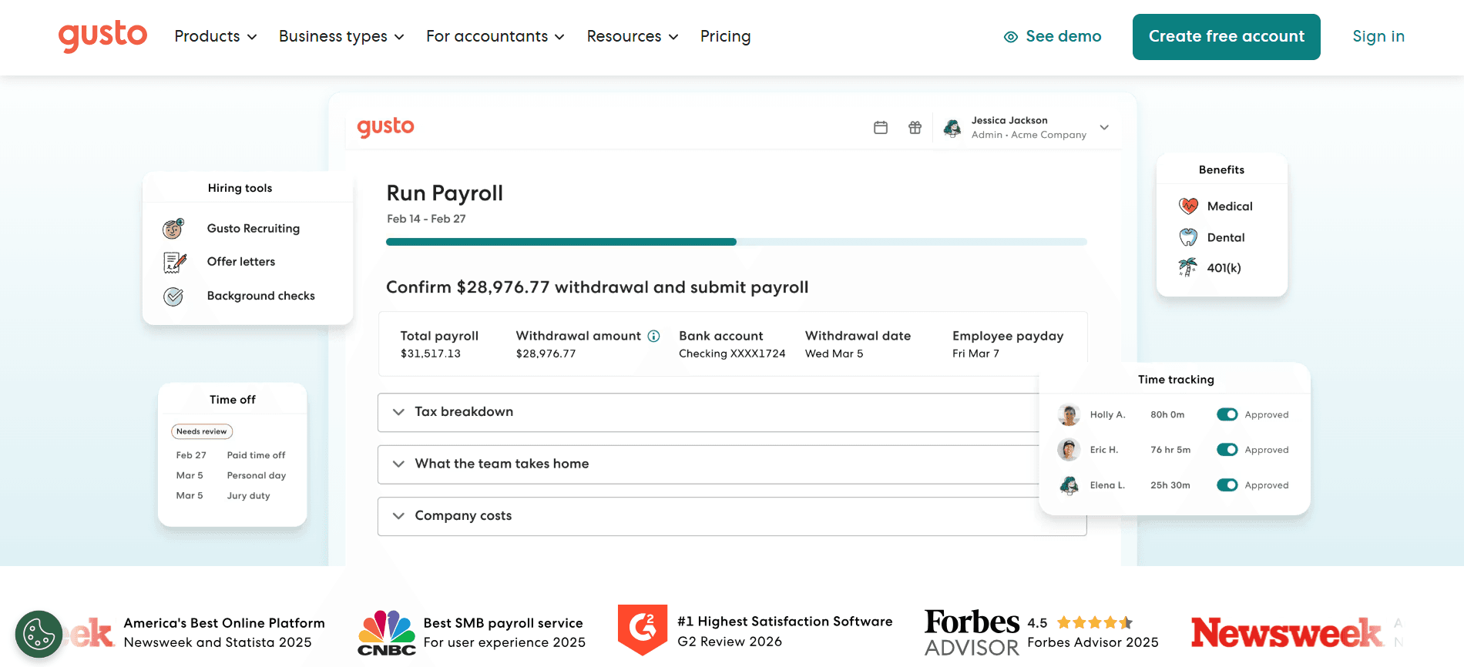Click Create free account button
This screenshot has height=667, width=1464.
click(1226, 36)
